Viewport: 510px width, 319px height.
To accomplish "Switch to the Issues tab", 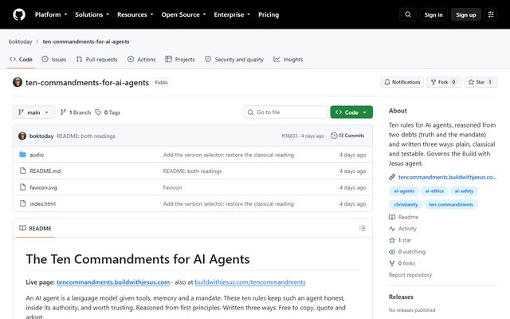I will (x=54, y=59).
